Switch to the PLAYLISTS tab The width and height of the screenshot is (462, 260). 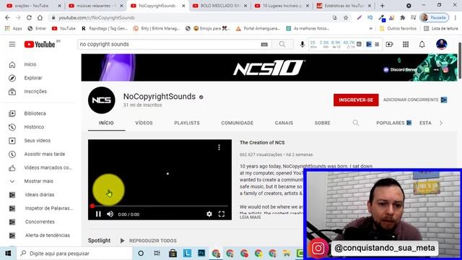tap(187, 123)
